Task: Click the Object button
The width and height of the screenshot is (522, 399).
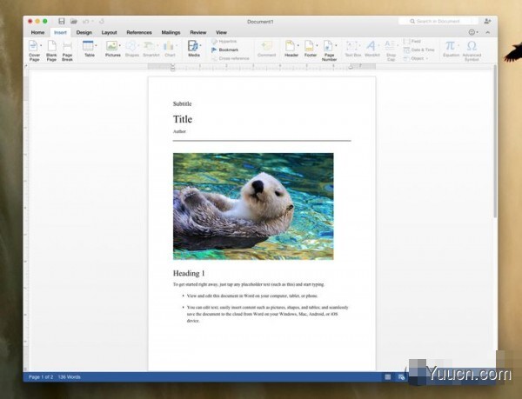Action: pos(414,58)
